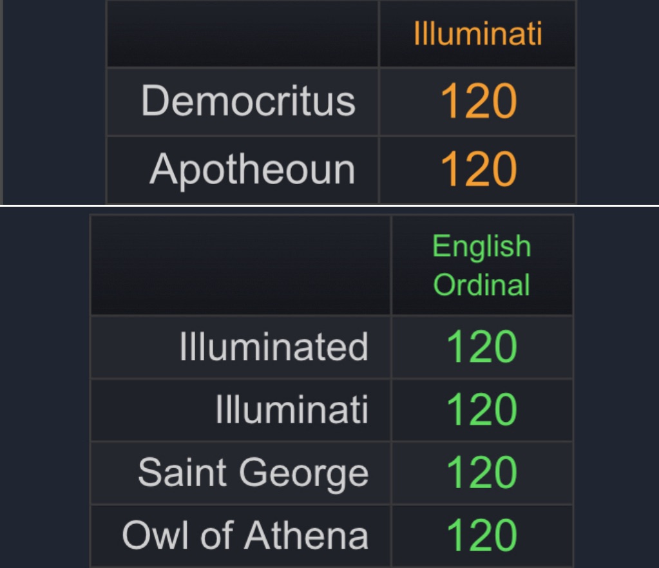The height and width of the screenshot is (568, 659).
Task: Click the green 120 beside Saint George
Action: 481,473
